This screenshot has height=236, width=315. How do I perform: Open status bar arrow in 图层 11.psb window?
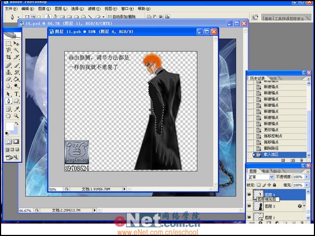pos(124,189)
